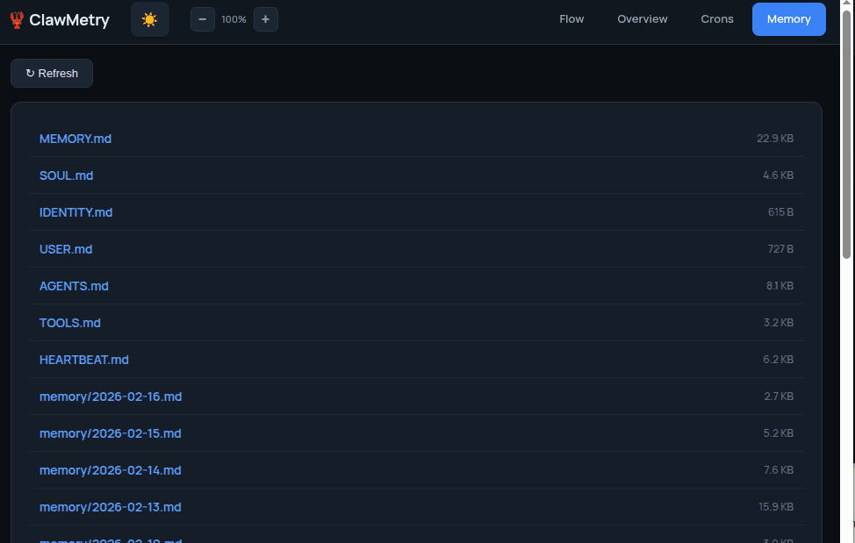
Task: Open the memory/2026-02-13.md daily log
Action: [111, 507]
